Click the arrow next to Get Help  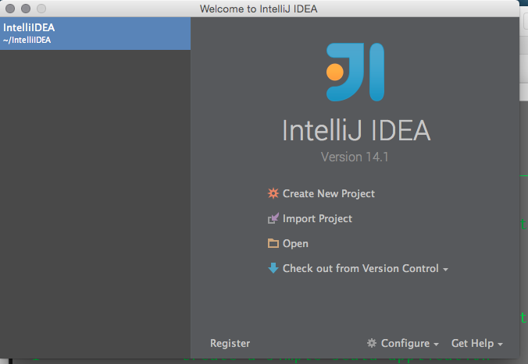[x=500, y=345]
